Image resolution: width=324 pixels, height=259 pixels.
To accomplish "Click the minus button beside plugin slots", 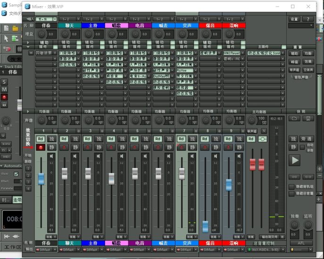I will (31, 53).
